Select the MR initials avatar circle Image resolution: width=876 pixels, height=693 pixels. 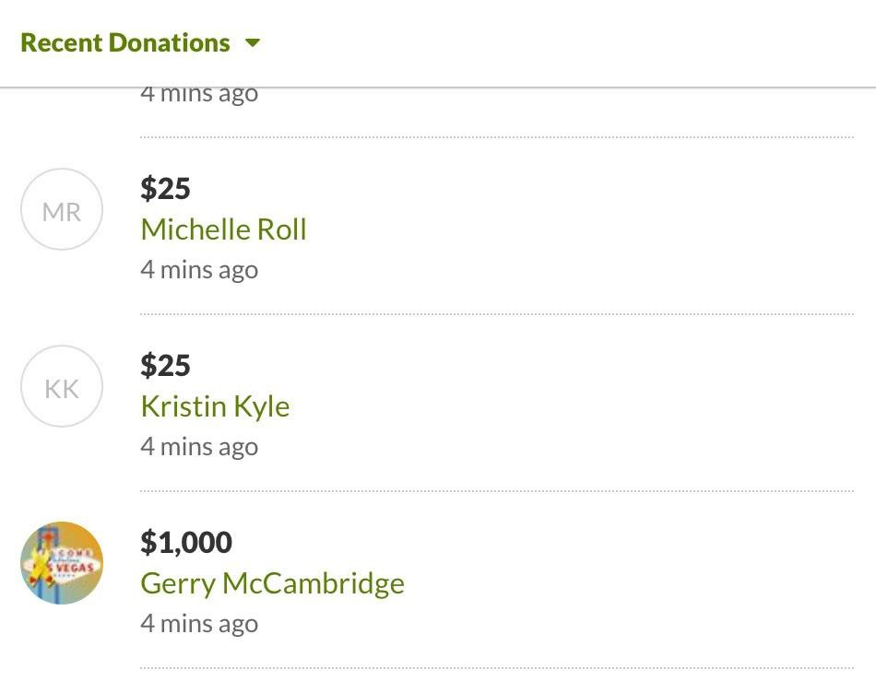(62, 209)
